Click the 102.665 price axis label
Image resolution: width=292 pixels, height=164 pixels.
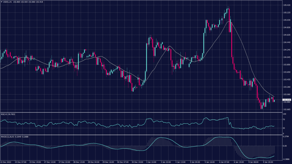[x=286, y=109]
